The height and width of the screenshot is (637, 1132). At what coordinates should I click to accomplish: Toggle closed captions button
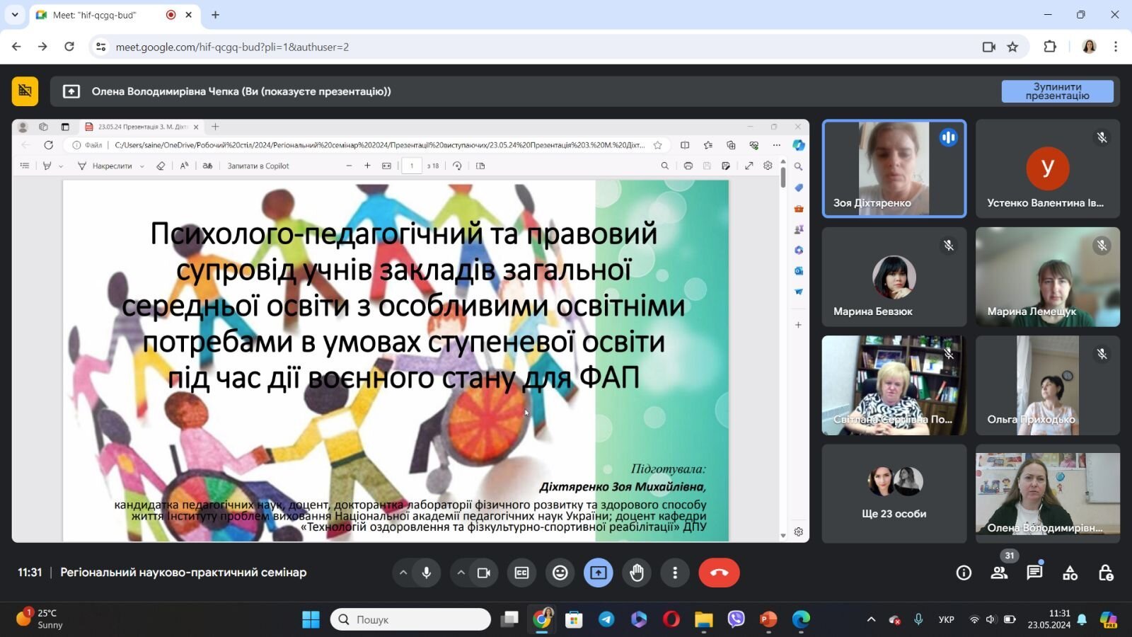[x=521, y=573]
